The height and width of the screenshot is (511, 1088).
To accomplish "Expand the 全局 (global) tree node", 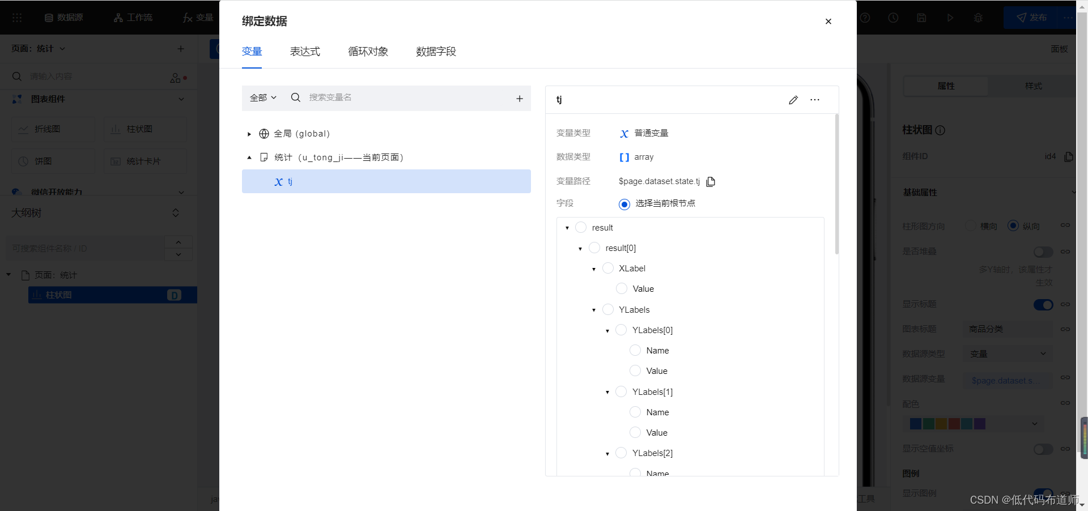I will coord(249,134).
